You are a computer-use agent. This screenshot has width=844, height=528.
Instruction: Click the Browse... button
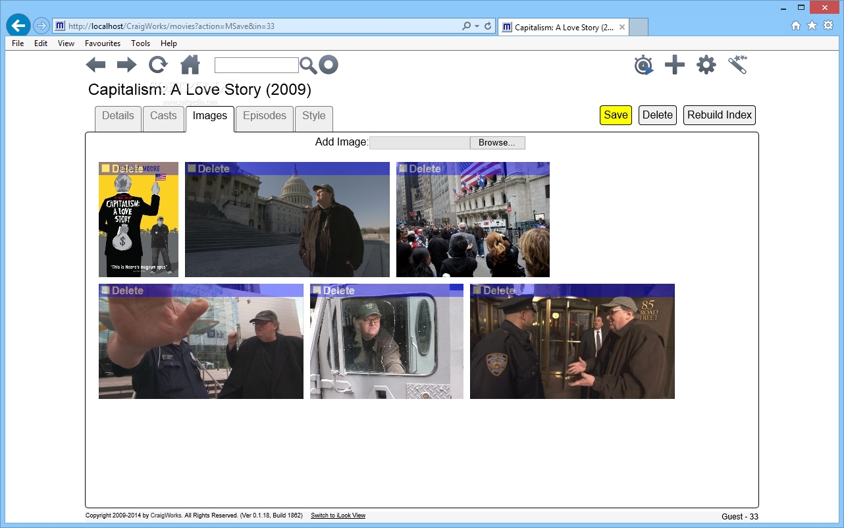pos(497,143)
